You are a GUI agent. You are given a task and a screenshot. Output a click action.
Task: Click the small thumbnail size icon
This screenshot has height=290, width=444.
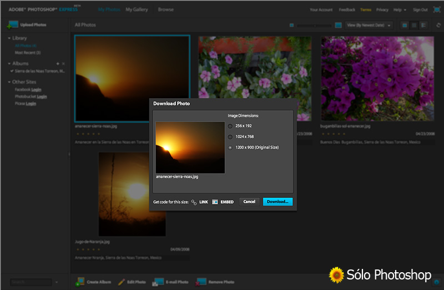click(x=292, y=25)
